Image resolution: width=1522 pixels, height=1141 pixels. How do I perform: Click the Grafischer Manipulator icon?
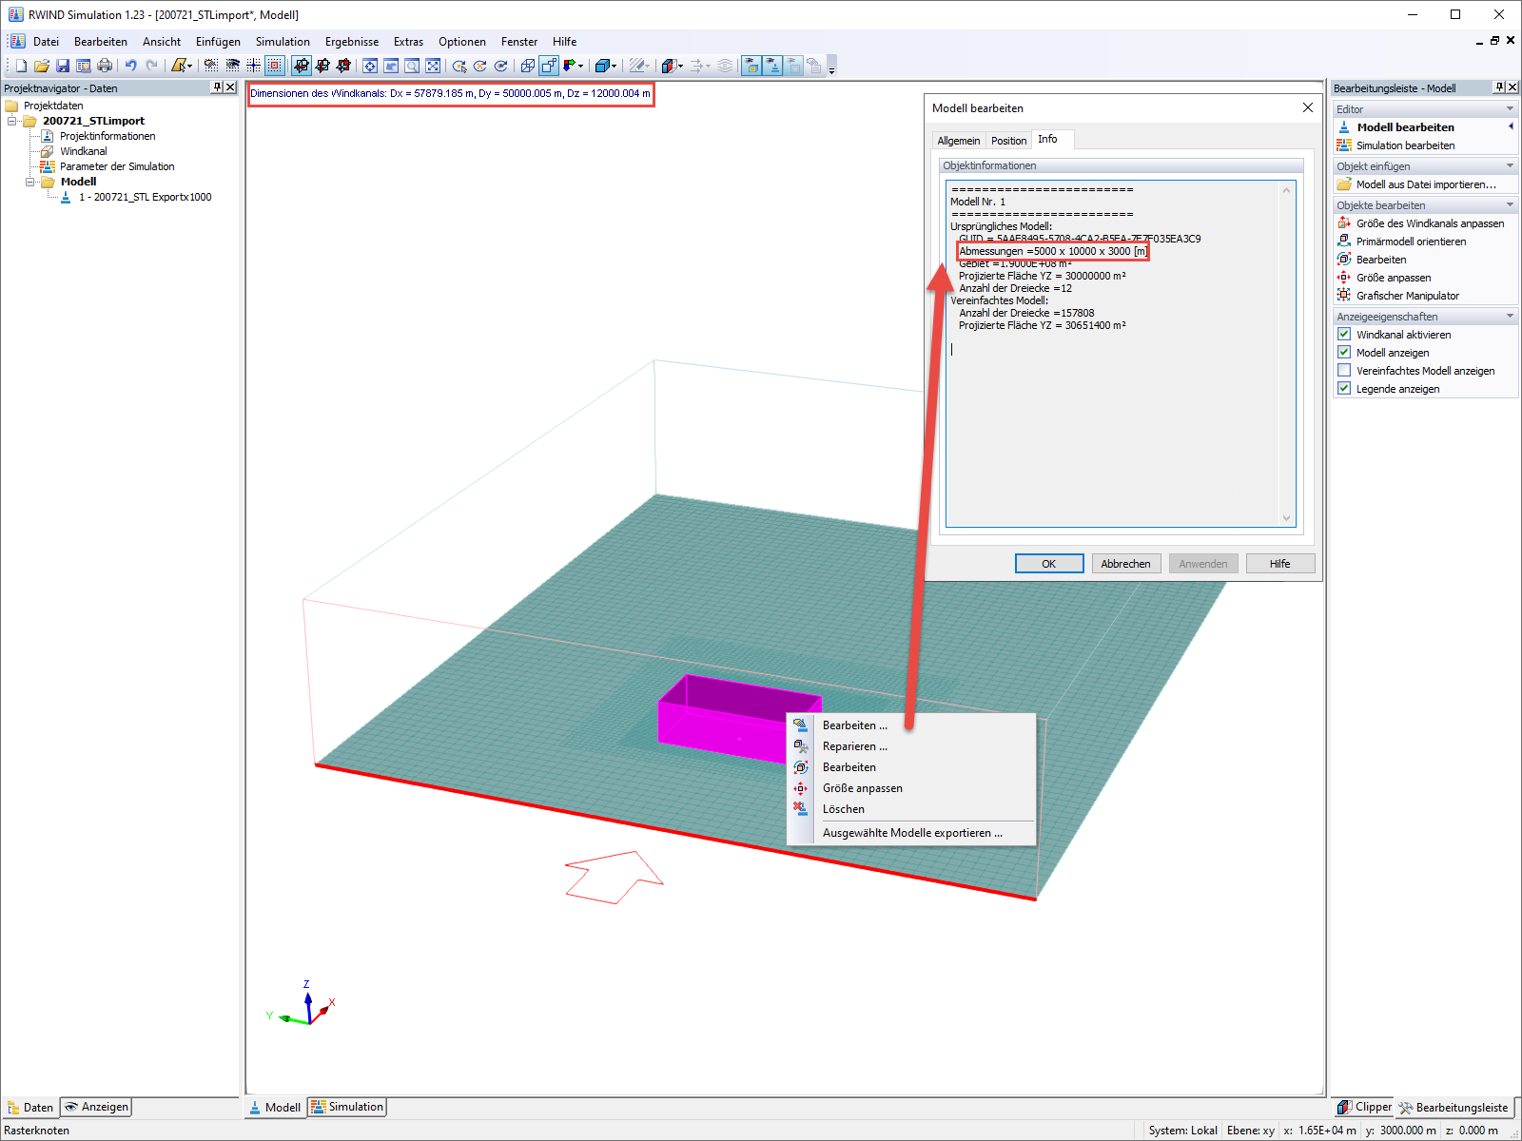[1344, 296]
